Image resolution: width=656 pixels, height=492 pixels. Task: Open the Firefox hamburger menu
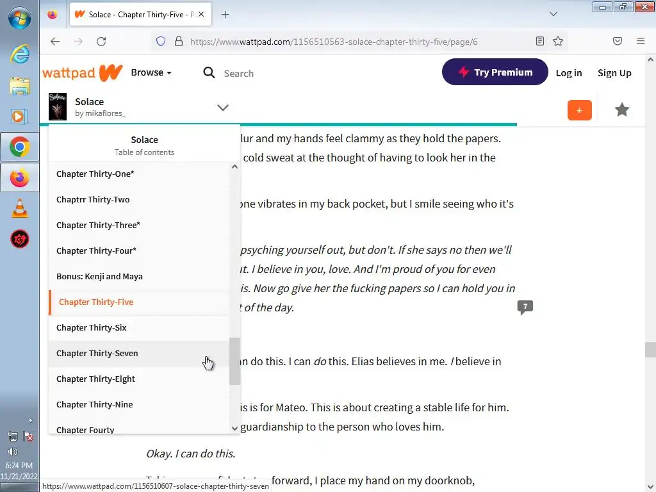tap(641, 41)
